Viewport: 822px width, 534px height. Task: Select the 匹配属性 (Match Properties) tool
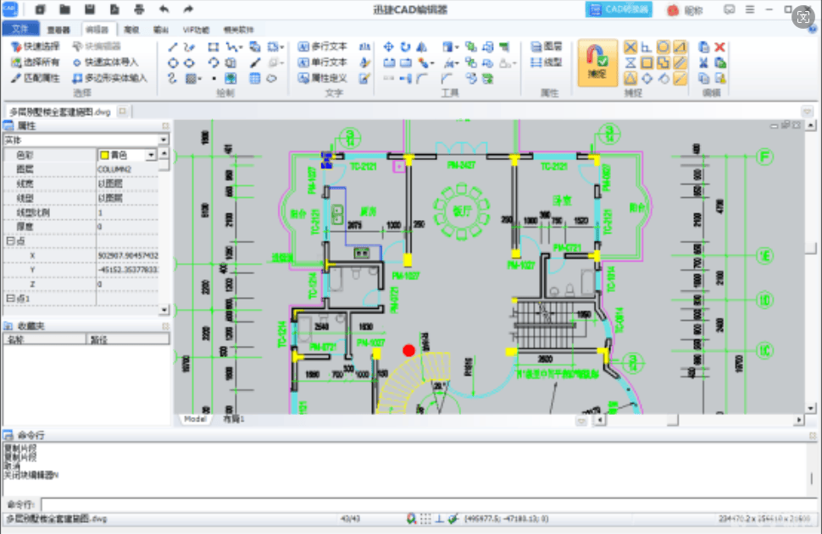click(x=36, y=78)
